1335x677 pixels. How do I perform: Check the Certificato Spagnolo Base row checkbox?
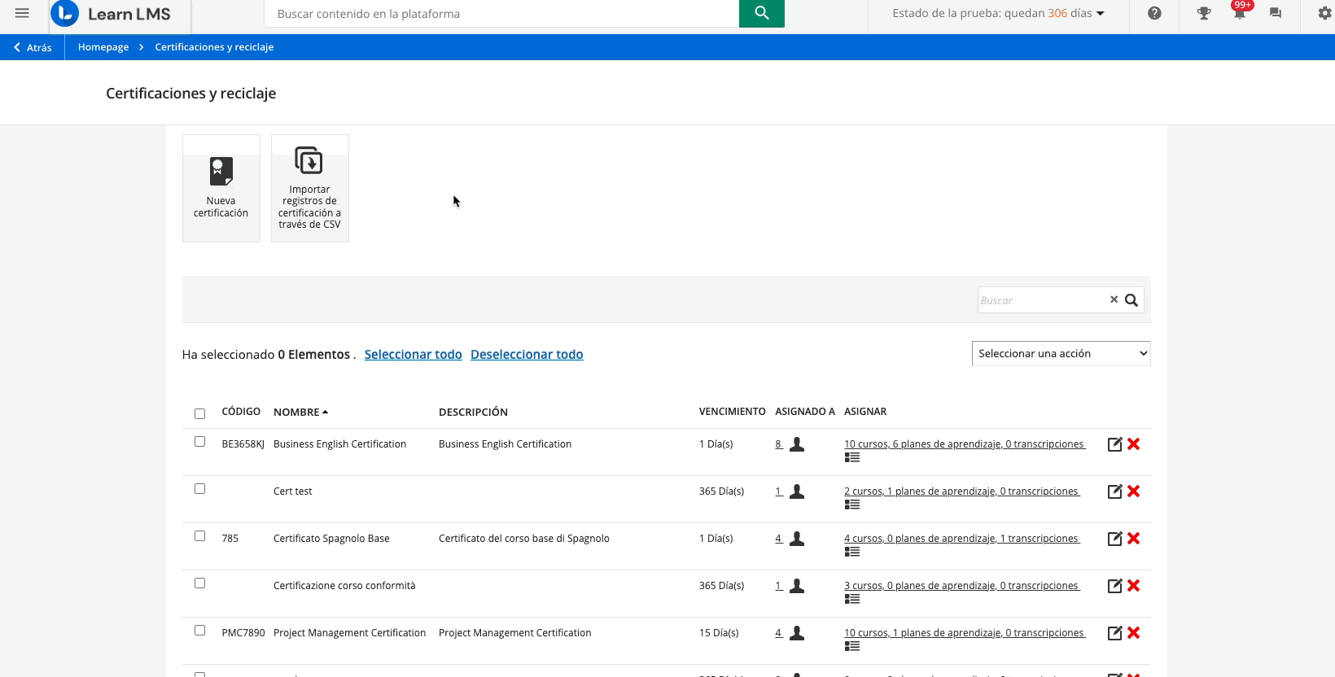[x=199, y=535]
